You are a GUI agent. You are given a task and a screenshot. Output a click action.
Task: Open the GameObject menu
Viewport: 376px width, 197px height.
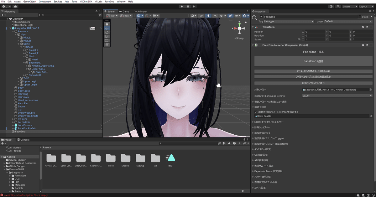coord(30,2)
